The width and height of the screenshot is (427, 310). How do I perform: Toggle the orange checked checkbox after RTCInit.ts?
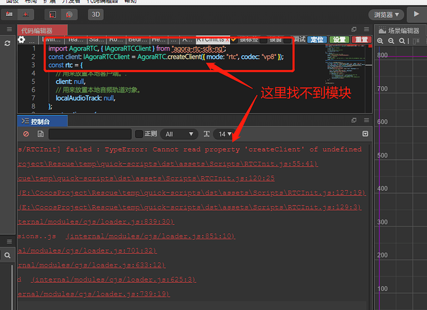(234, 40)
